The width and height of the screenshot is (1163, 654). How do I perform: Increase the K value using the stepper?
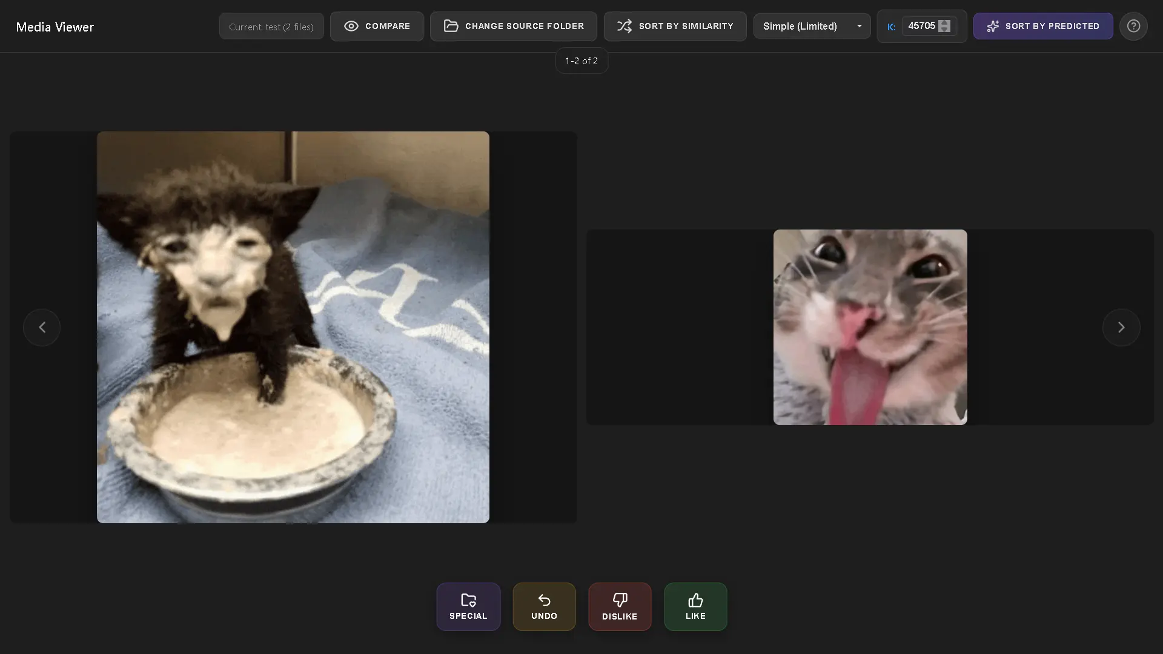[x=943, y=23]
